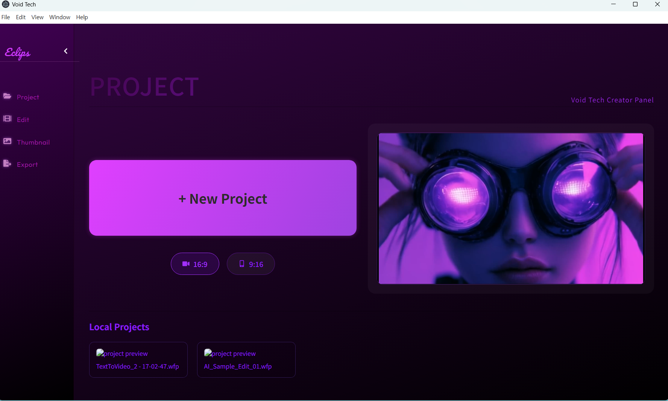Open the Project section label

pos(28,97)
